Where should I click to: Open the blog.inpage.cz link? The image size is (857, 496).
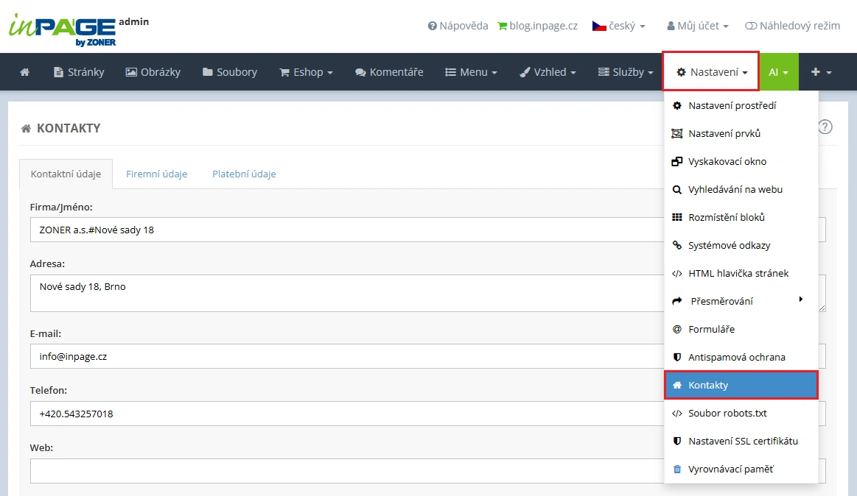click(537, 26)
